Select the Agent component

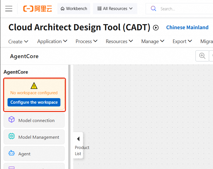click(x=34, y=154)
